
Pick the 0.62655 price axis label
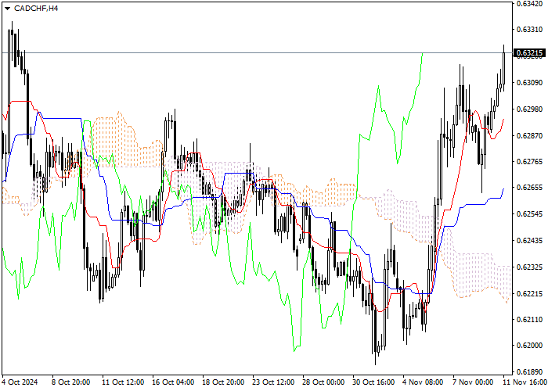529,188
